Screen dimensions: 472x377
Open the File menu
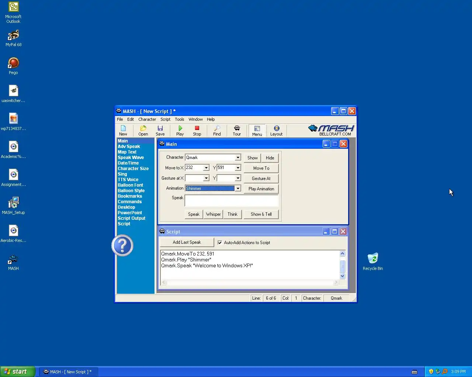(120, 119)
